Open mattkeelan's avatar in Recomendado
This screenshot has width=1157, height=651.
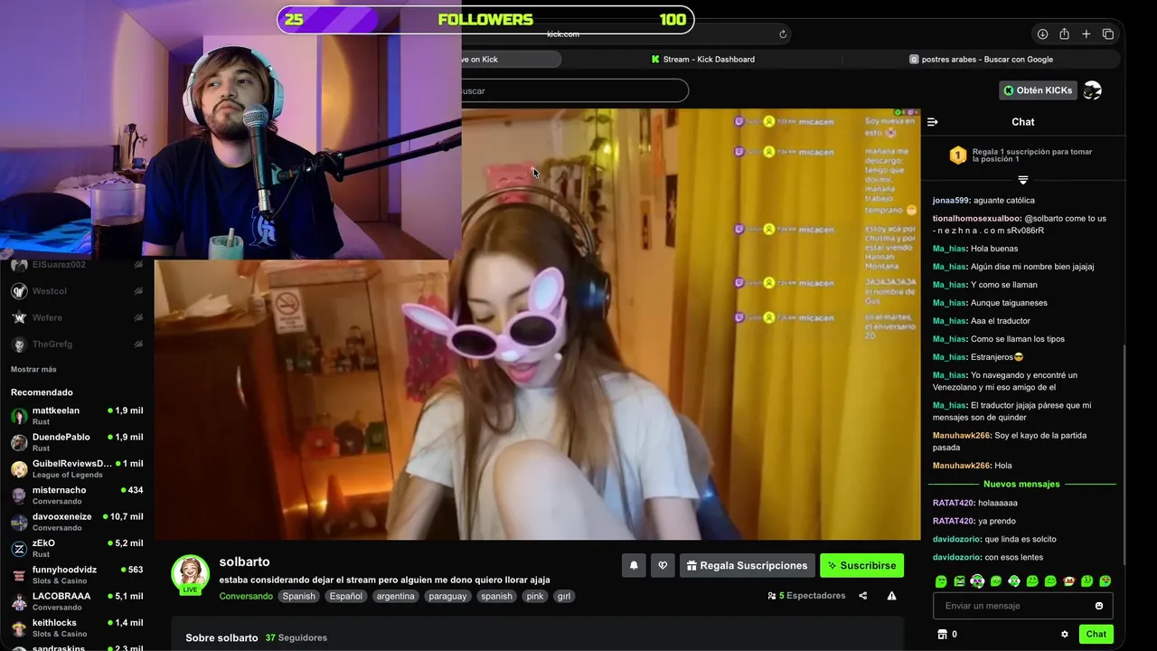(19, 416)
